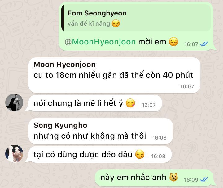Select the 'cu to 18cm' message bubble
The image size is (223, 188).
114,75
